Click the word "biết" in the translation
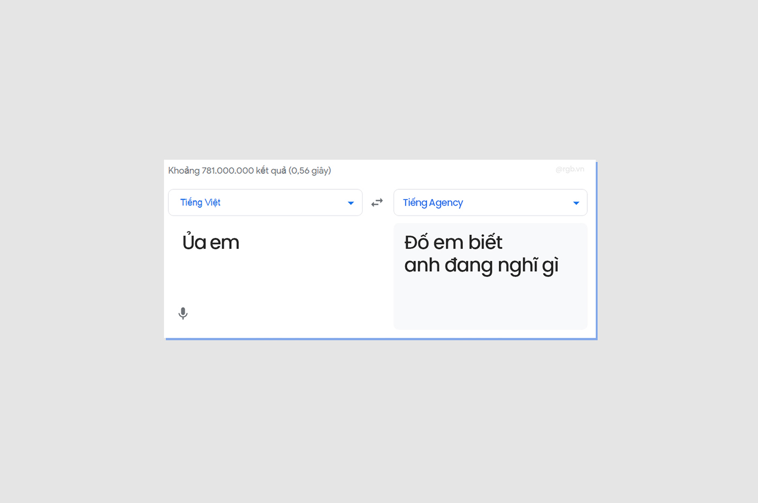Viewport: 758px width, 503px height. click(485, 242)
